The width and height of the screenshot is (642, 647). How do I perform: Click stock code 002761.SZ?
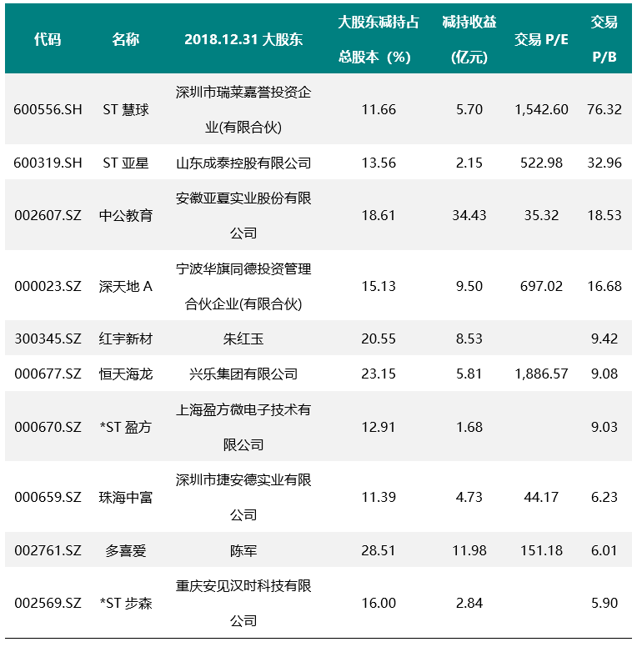48,550
